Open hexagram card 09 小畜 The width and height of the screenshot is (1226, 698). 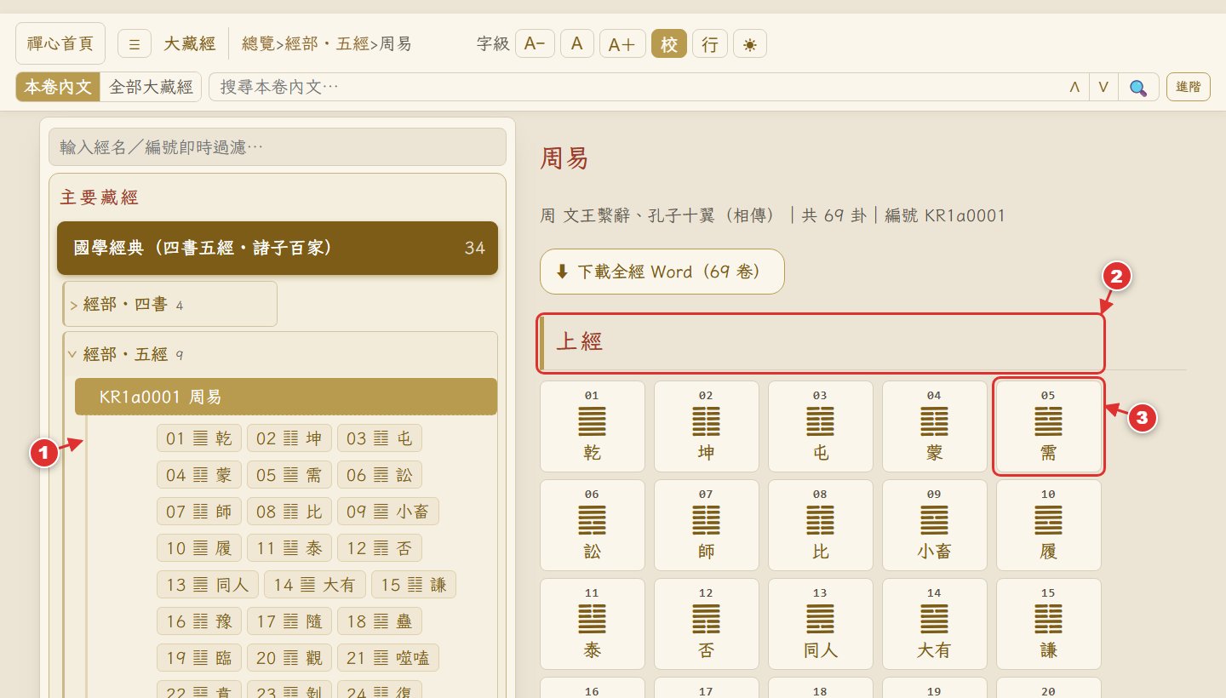coord(935,525)
